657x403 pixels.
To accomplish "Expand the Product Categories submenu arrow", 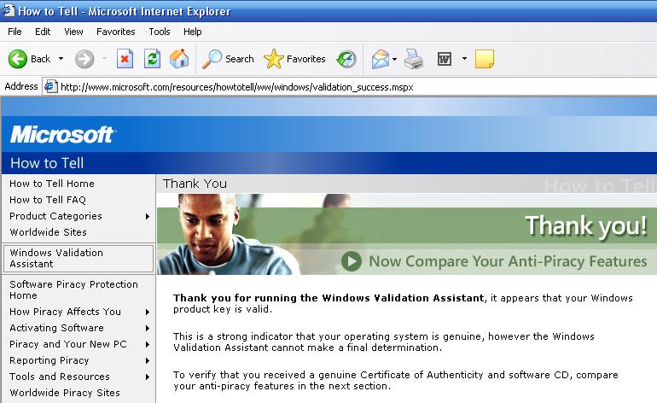I will [148, 216].
